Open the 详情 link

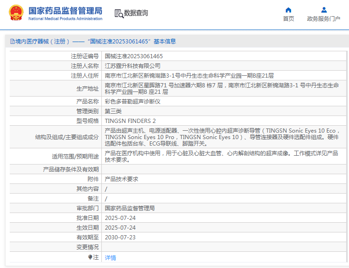tap(111, 257)
